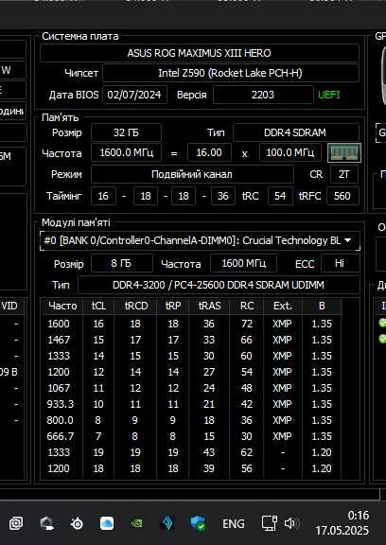
Task: Select the Intel Z590 chipset field
Action: [x=230, y=73]
